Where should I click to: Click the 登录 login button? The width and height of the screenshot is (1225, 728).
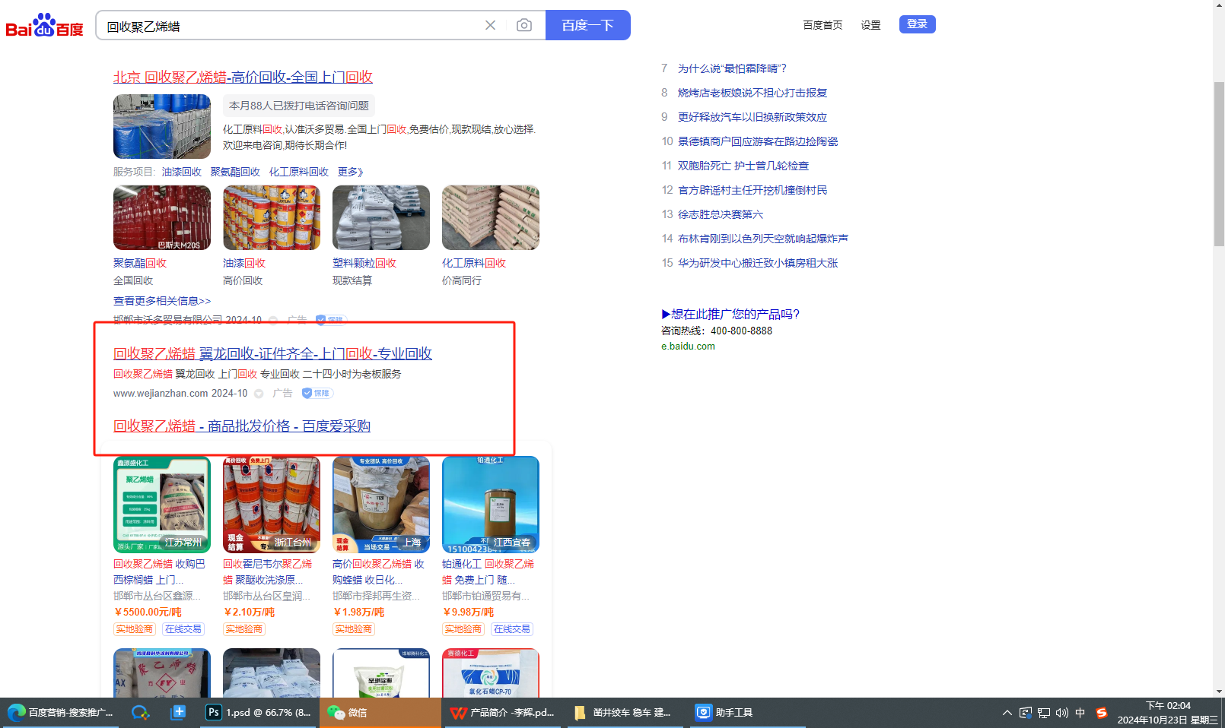pyautogui.click(x=918, y=24)
